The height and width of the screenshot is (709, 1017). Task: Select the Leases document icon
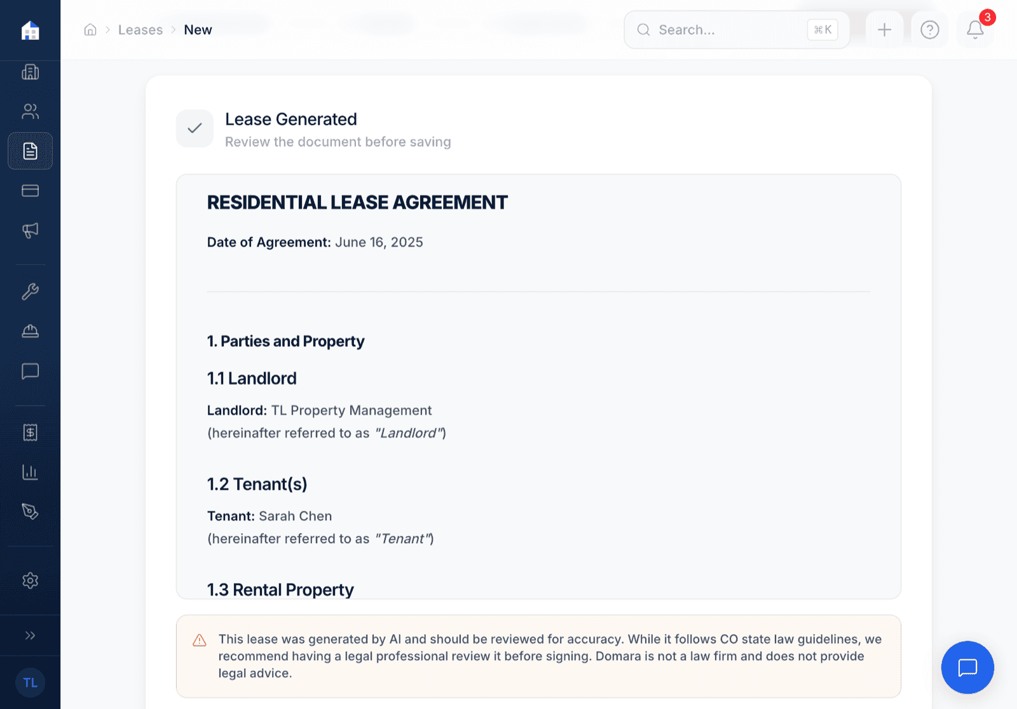30,151
